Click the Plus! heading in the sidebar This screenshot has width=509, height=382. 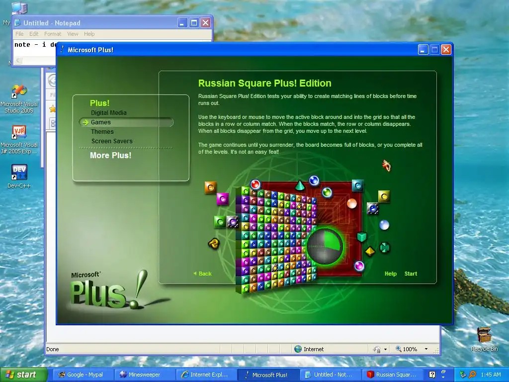pos(99,103)
